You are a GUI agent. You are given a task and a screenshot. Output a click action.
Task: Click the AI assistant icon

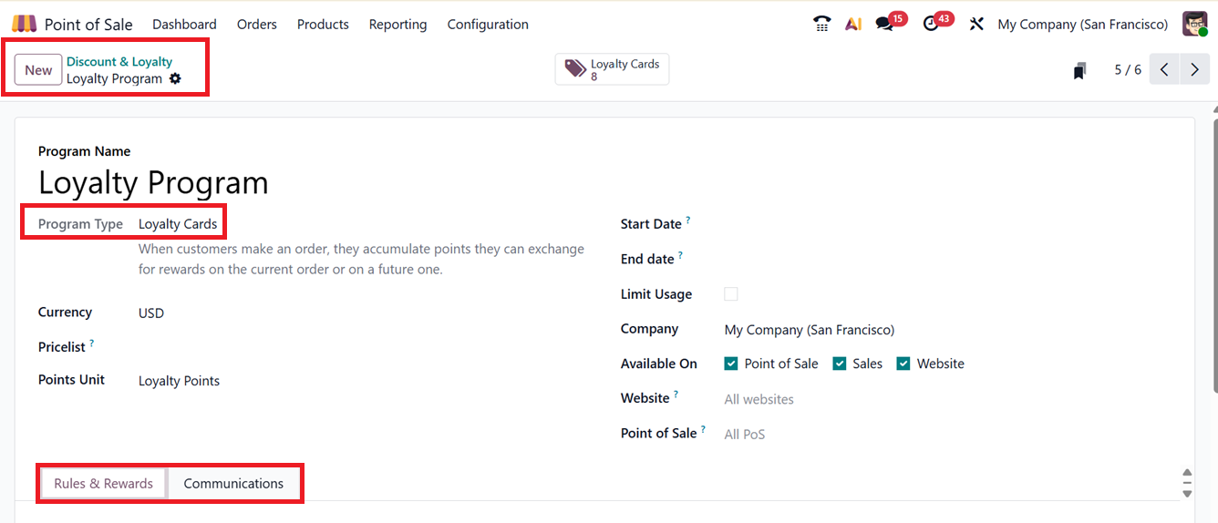(x=853, y=25)
